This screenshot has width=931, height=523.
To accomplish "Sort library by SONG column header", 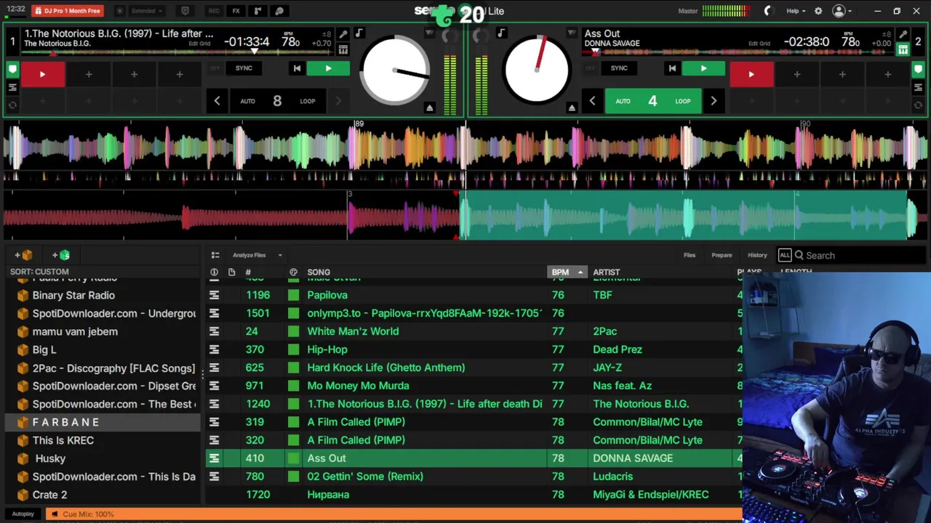I will coord(319,272).
